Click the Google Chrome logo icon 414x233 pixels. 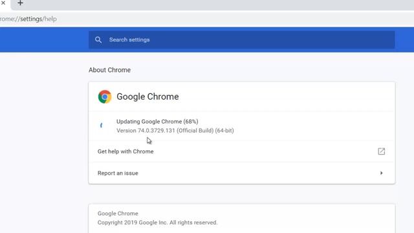click(105, 96)
